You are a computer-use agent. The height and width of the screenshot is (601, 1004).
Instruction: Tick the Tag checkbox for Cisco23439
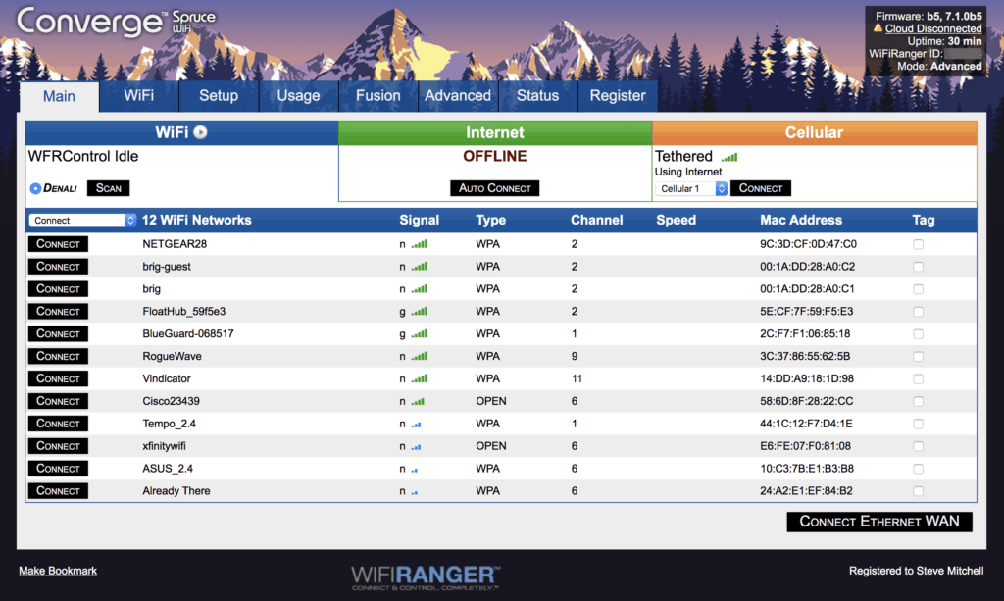point(918,401)
